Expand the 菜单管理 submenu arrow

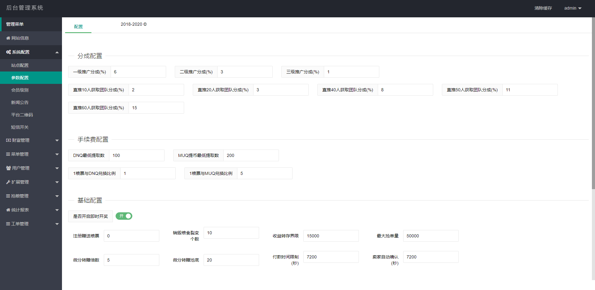(x=57, y=154)
